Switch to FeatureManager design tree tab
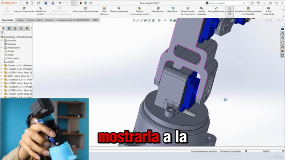 pyautogui.click(x=3, y=28)
